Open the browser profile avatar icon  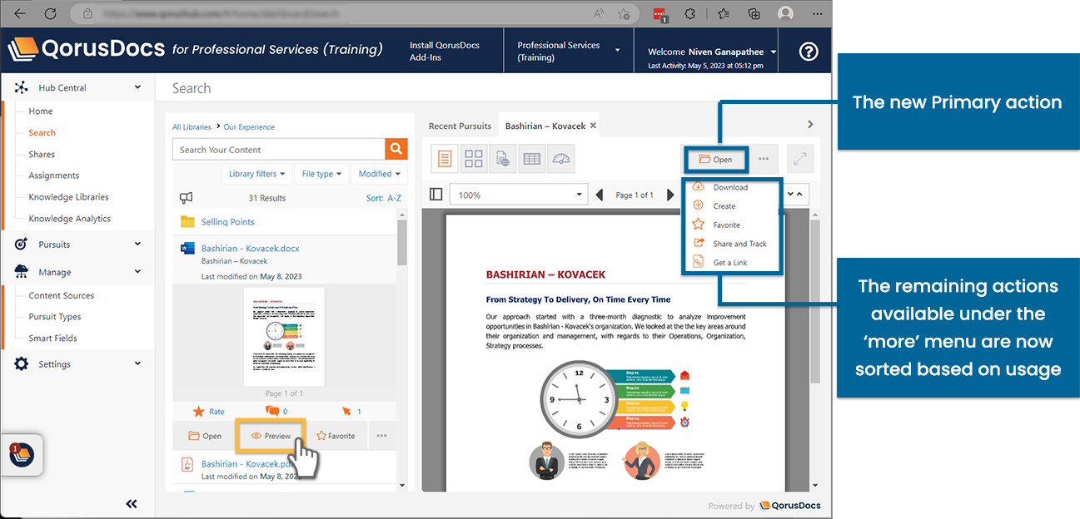[784, 13]
